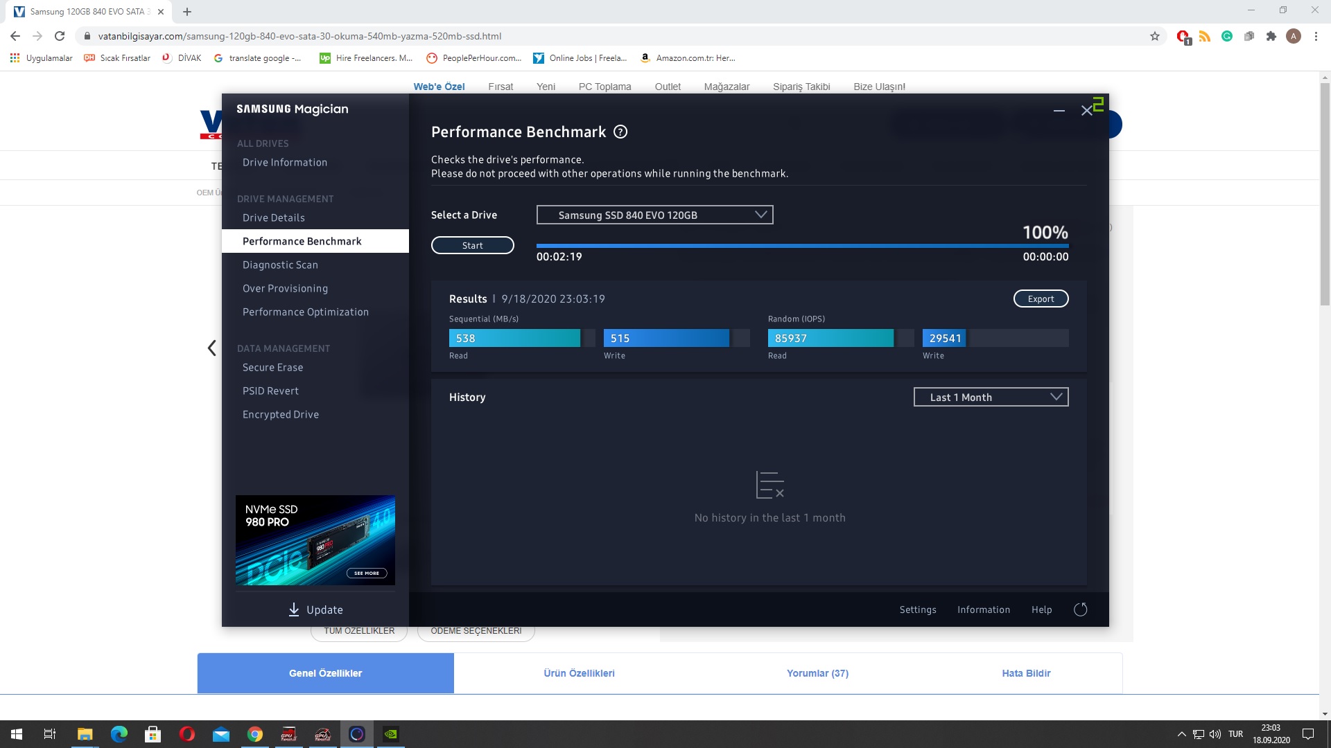Image resolution: width=1331 pixels, height=748 pixels.
Task: Launch Microsoft Edge from the taskbar
Action: 119,734
